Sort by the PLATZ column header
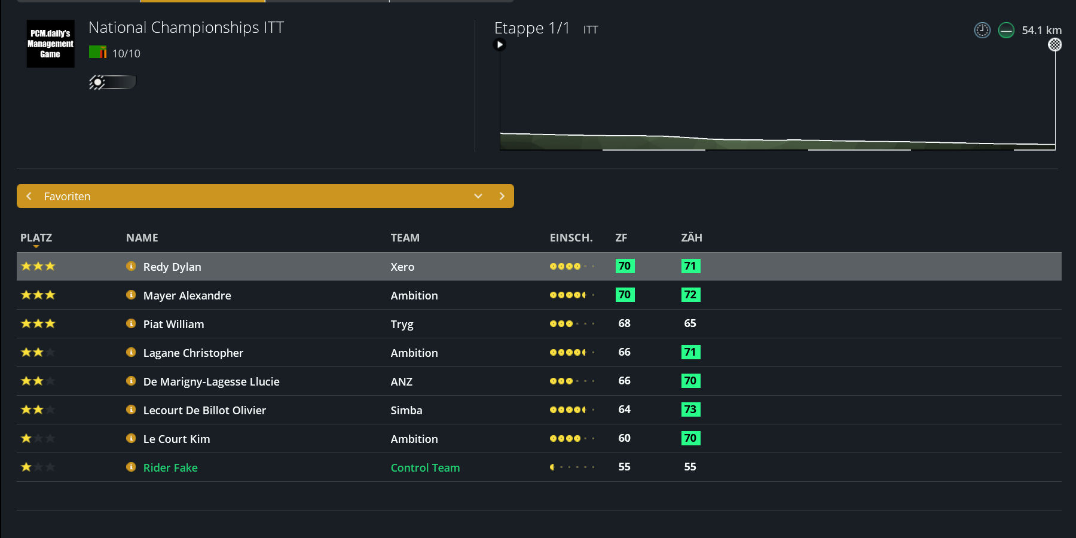This screenshot has width=1076, height=538. coord(36,237)
